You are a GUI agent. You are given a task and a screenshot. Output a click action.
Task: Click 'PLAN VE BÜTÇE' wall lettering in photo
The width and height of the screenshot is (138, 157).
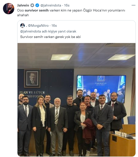32,92
